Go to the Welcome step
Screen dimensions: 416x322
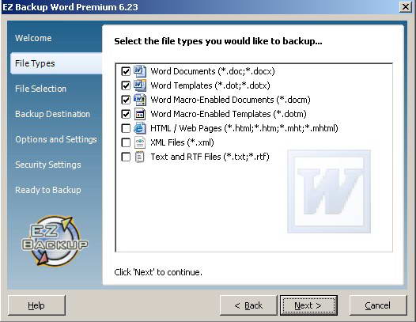point(33,38)
